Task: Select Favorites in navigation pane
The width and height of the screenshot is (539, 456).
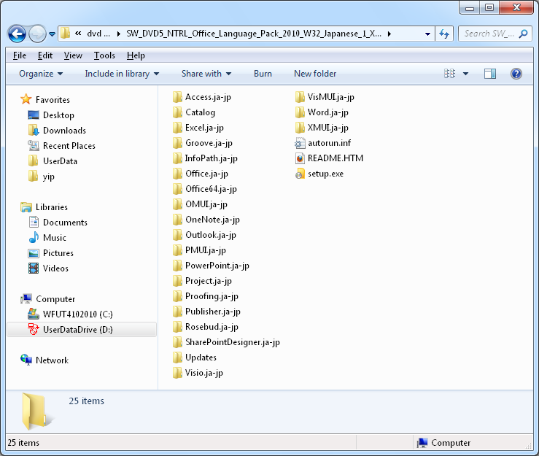Action: coord(45,100)
